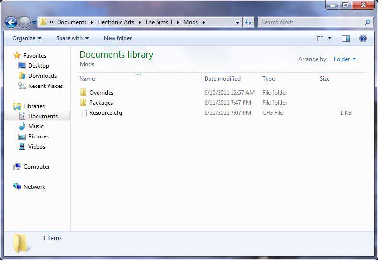Image resolution: width=378 pixels, height=260 pixels.
Task: Select Documents in the address breadcrumb
Action: [72, 22]
